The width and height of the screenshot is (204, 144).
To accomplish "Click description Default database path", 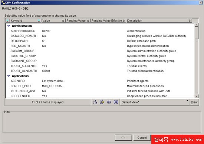I will (141, 41).
